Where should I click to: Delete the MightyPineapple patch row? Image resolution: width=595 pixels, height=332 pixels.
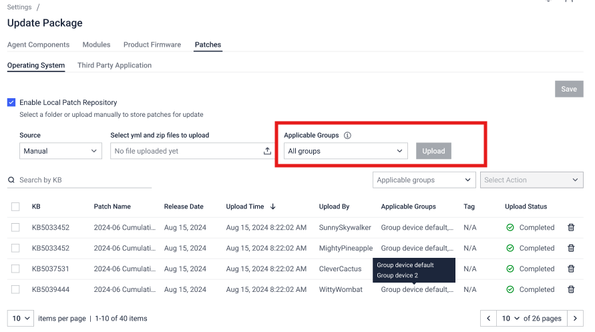571,248
